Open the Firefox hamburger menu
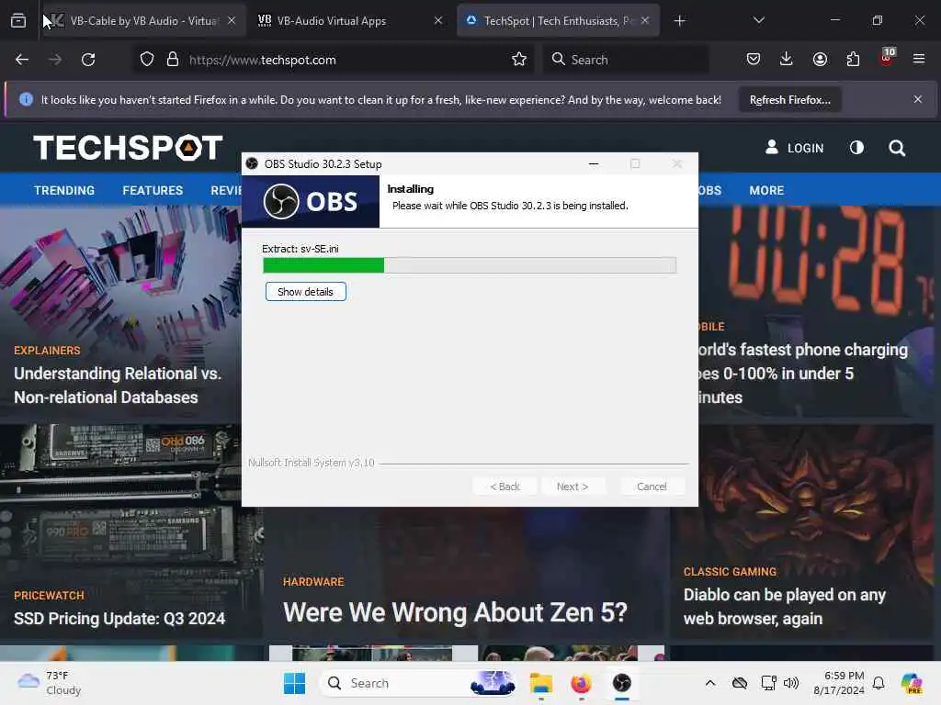 [919, 59]
